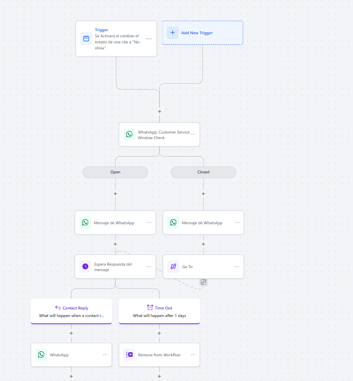353x381 pixels.
Task: Select the Open branch label
Action: (115, 172)
